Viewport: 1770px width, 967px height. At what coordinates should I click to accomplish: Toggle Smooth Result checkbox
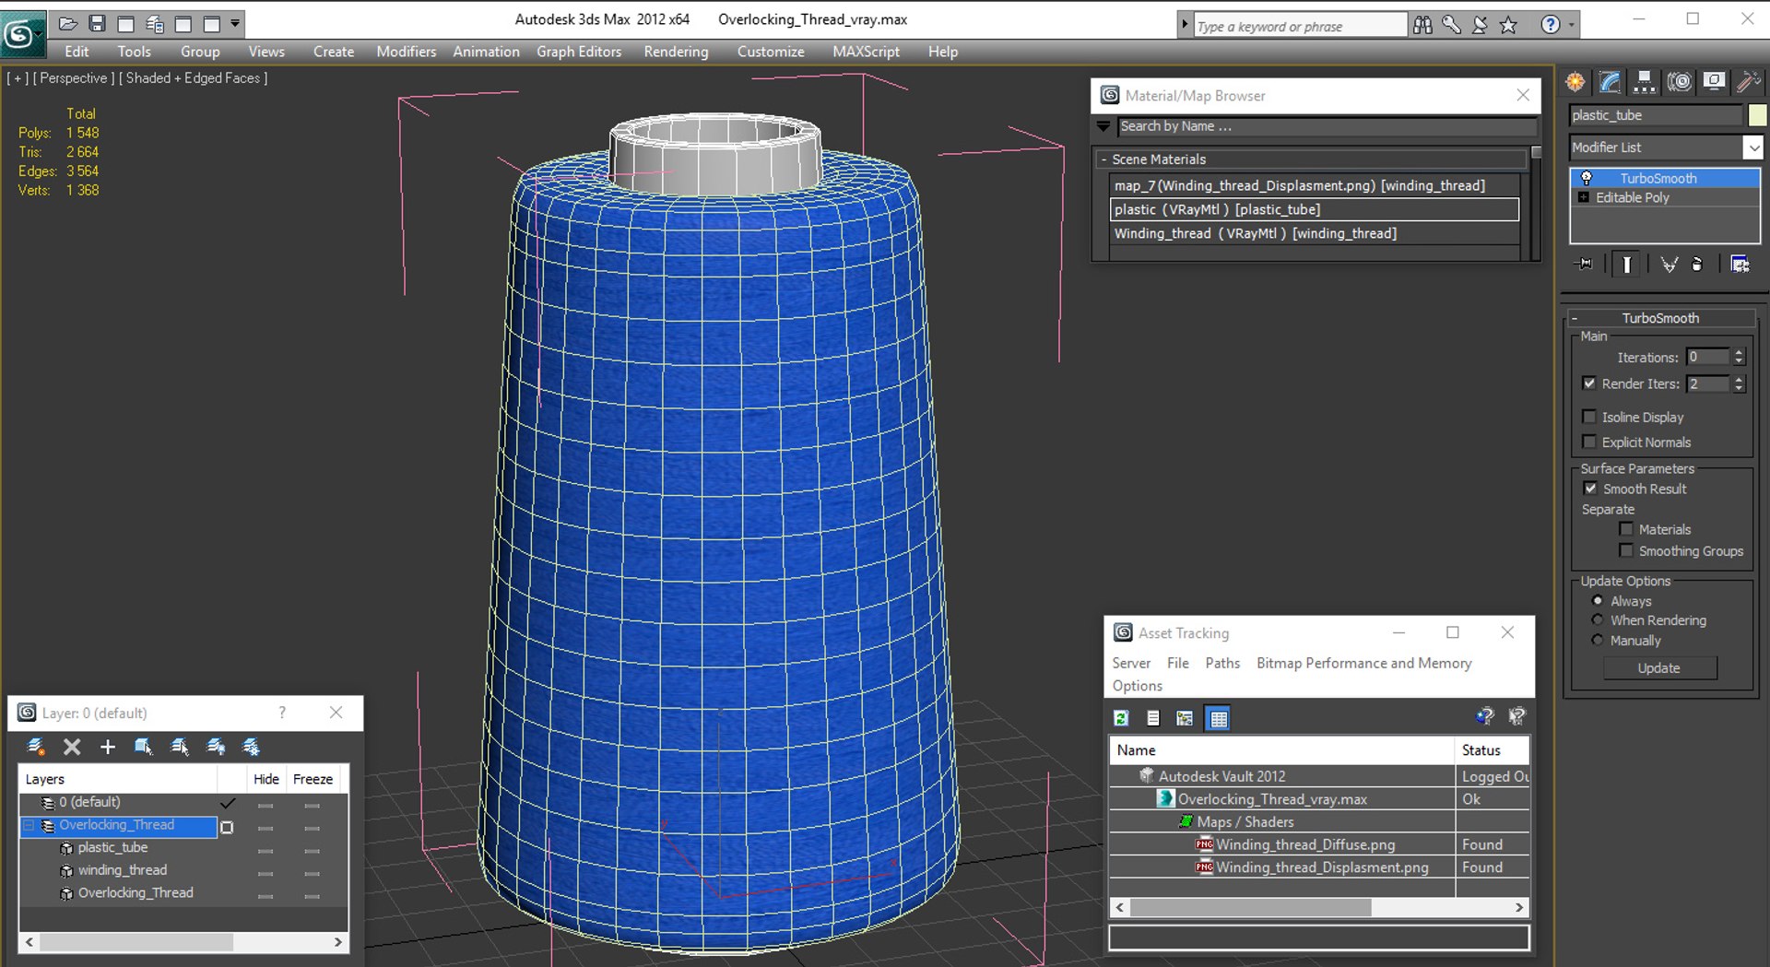[1590, 489]
